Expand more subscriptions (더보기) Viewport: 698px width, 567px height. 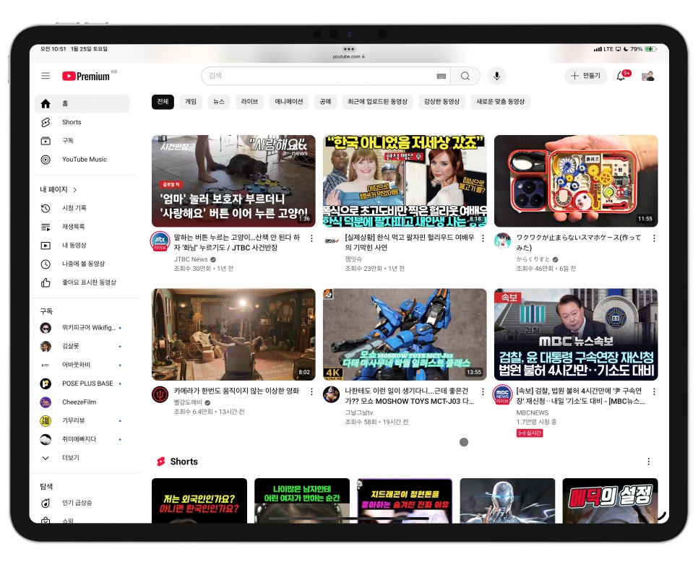82,457
